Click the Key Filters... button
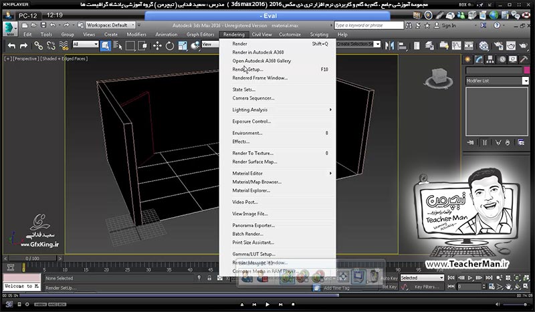Viewport: 535px width, 312px height. tap(427, 287)
